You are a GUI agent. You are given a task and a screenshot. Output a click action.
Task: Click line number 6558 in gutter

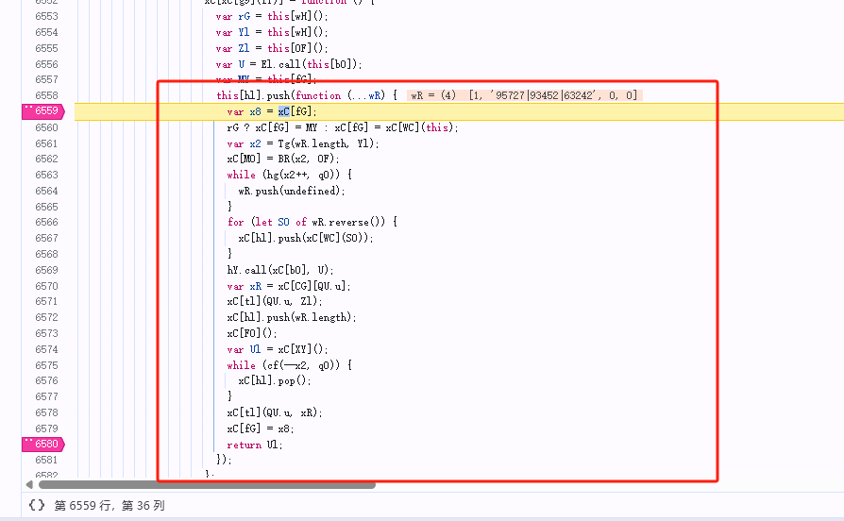pos(46,96)
